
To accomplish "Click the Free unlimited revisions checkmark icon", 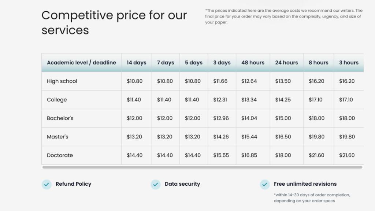I will (265, 185).
